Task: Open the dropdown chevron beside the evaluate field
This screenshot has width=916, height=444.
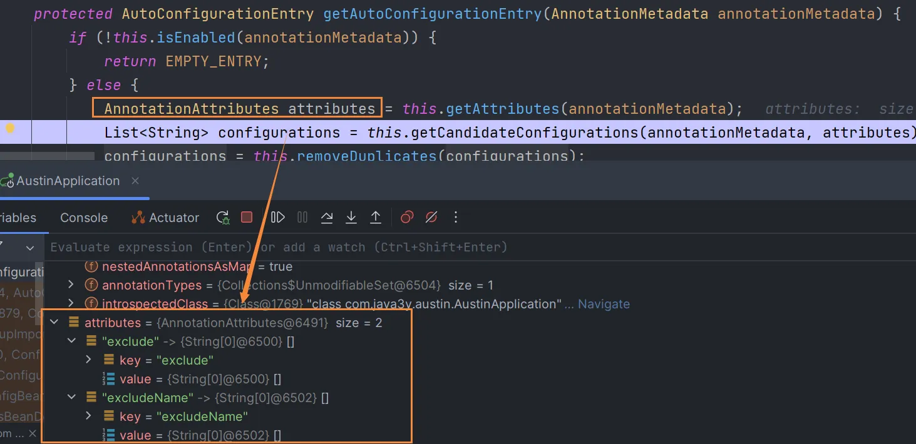Action: pyautogui.click(x=30, y=248)
